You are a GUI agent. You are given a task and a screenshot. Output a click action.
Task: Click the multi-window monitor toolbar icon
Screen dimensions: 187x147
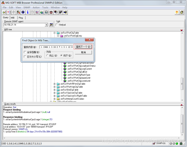click(x=56, y=12)
